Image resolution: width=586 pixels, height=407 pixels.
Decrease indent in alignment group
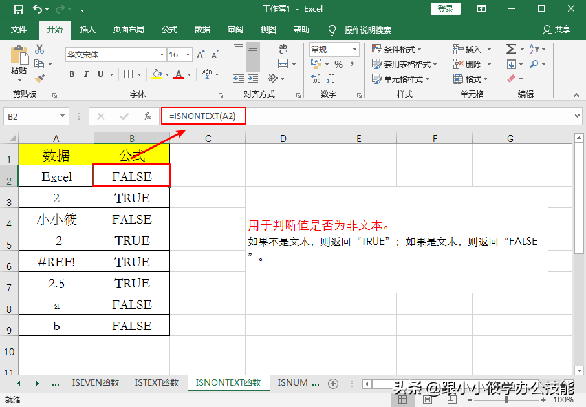coord(239,78)
